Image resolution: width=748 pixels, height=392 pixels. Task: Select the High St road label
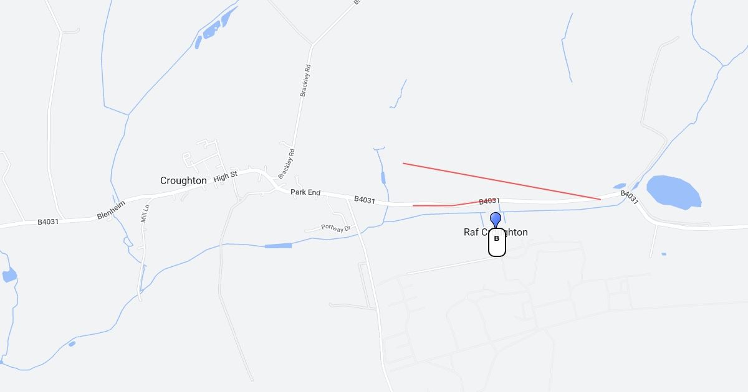point(226,176)
